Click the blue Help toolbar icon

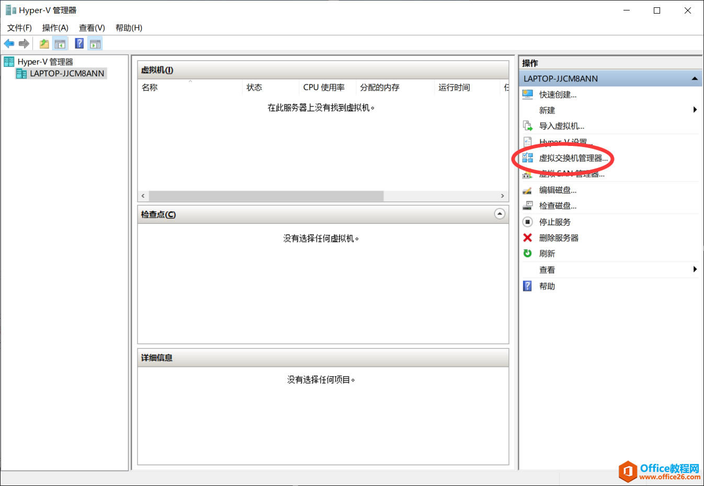tap(79, 43)
